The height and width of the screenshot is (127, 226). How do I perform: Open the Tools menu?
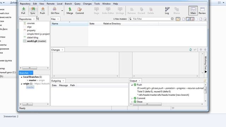tap(97, 4)
